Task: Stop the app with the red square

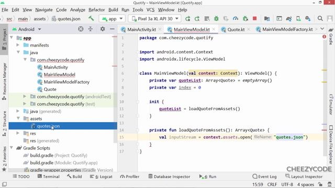Action: [x=254, y=19]
